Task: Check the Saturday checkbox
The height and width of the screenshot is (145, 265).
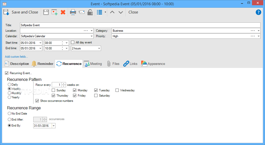Action: pyautogui.click(x=96, y=96)
